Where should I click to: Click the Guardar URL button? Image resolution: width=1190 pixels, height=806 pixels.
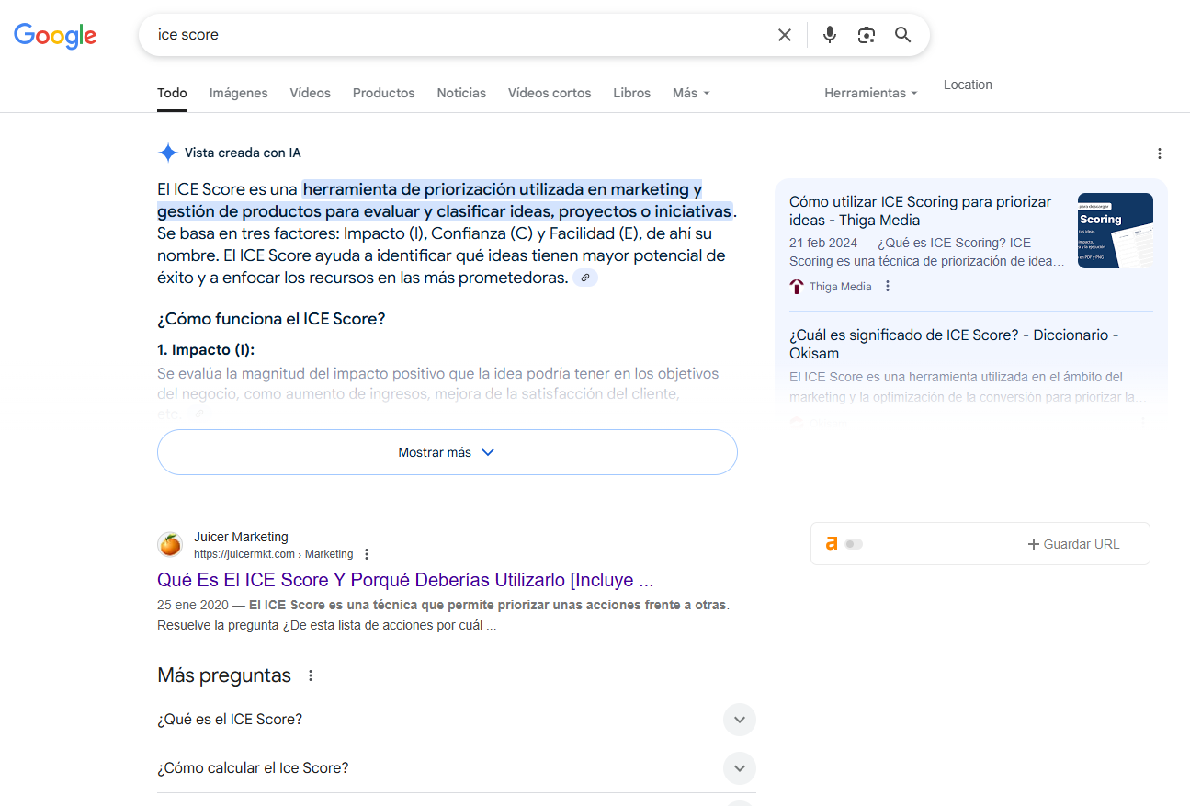click(1073, 544)
